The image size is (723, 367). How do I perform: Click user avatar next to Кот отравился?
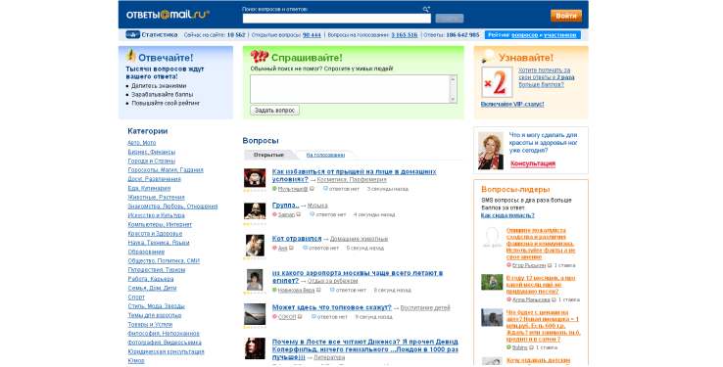pos(255,246)
